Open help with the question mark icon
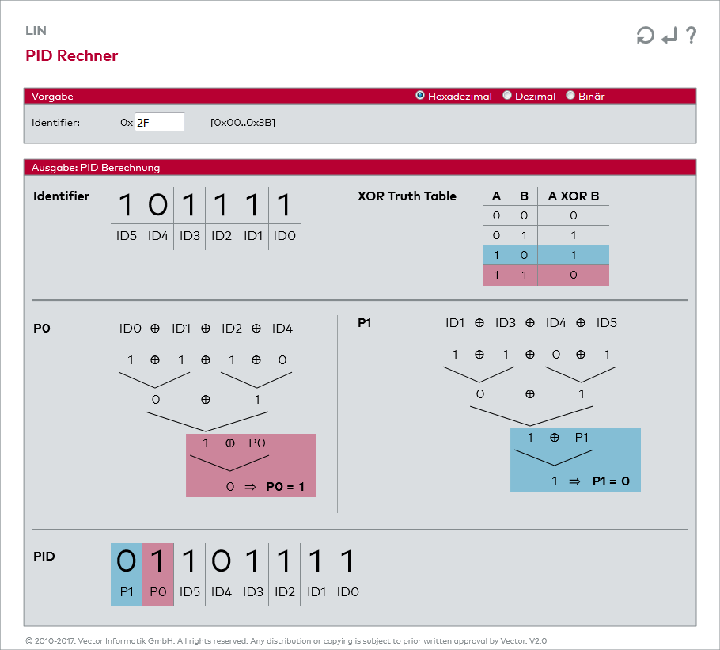720x650 pixels. coord(691,36)
